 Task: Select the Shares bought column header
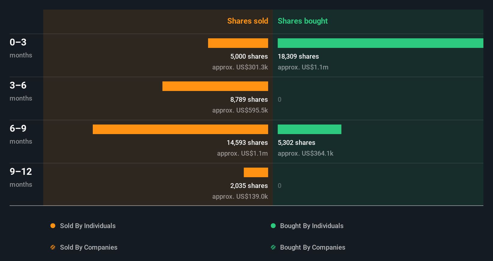coord(303,21)
